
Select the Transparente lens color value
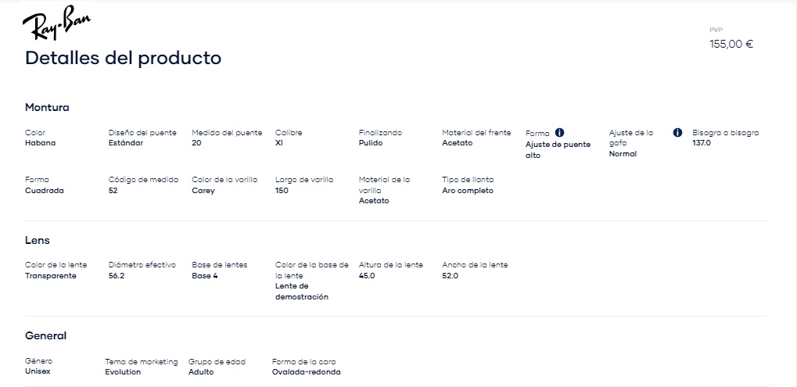[x=51, y=276]
